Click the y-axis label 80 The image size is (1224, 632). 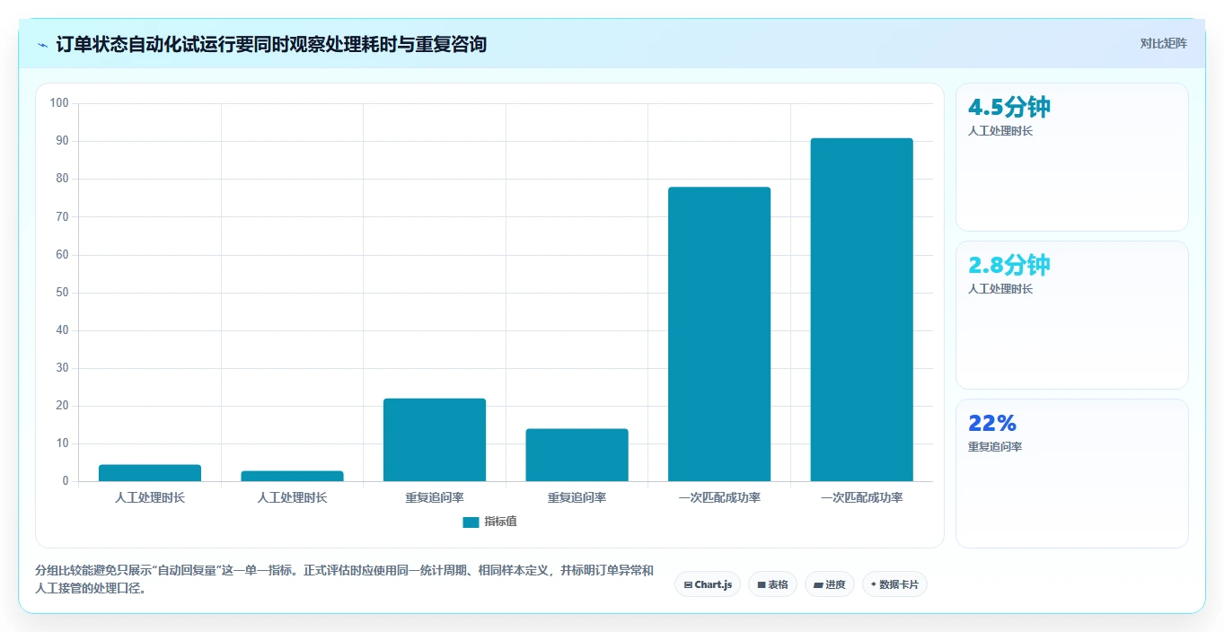tap(62, 179)
